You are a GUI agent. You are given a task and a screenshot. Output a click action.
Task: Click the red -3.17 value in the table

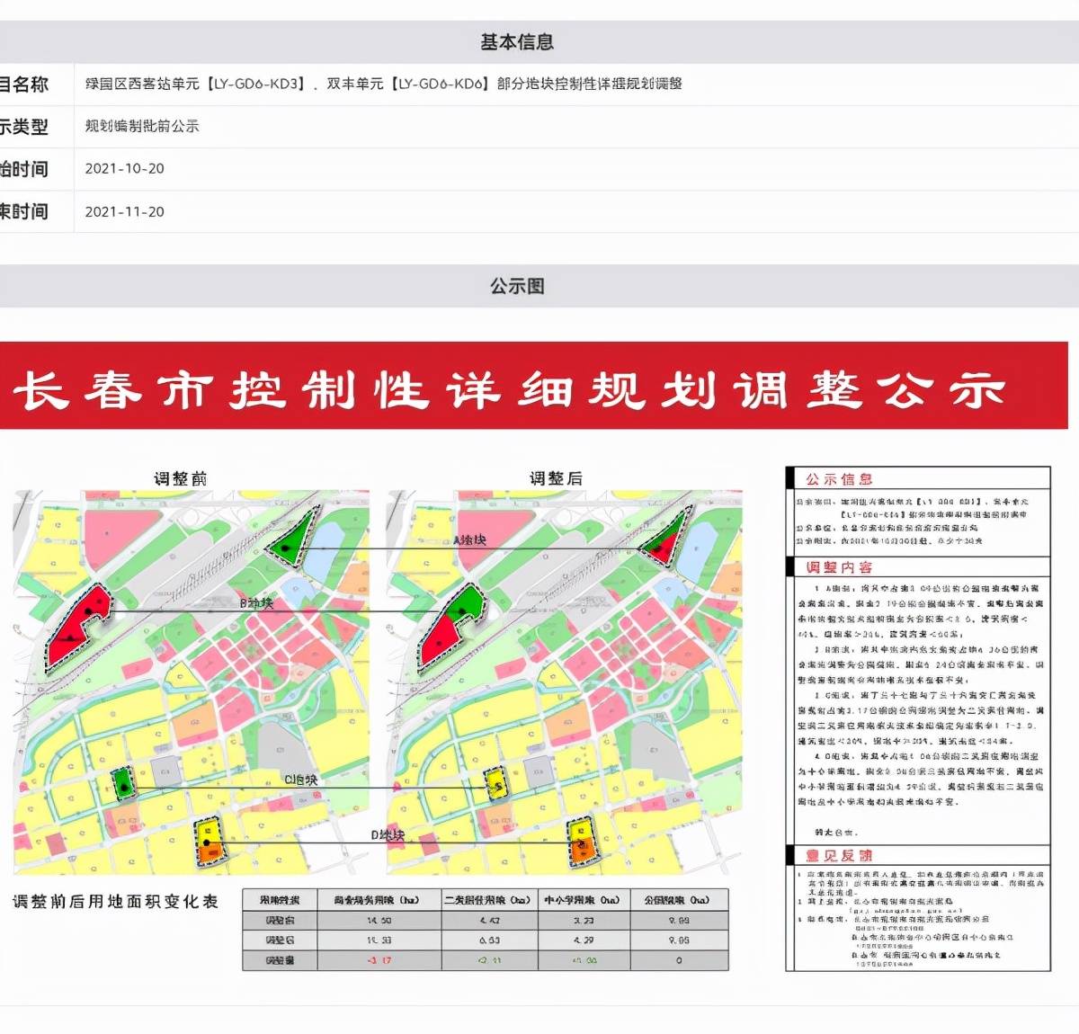[x=380, y=959]
